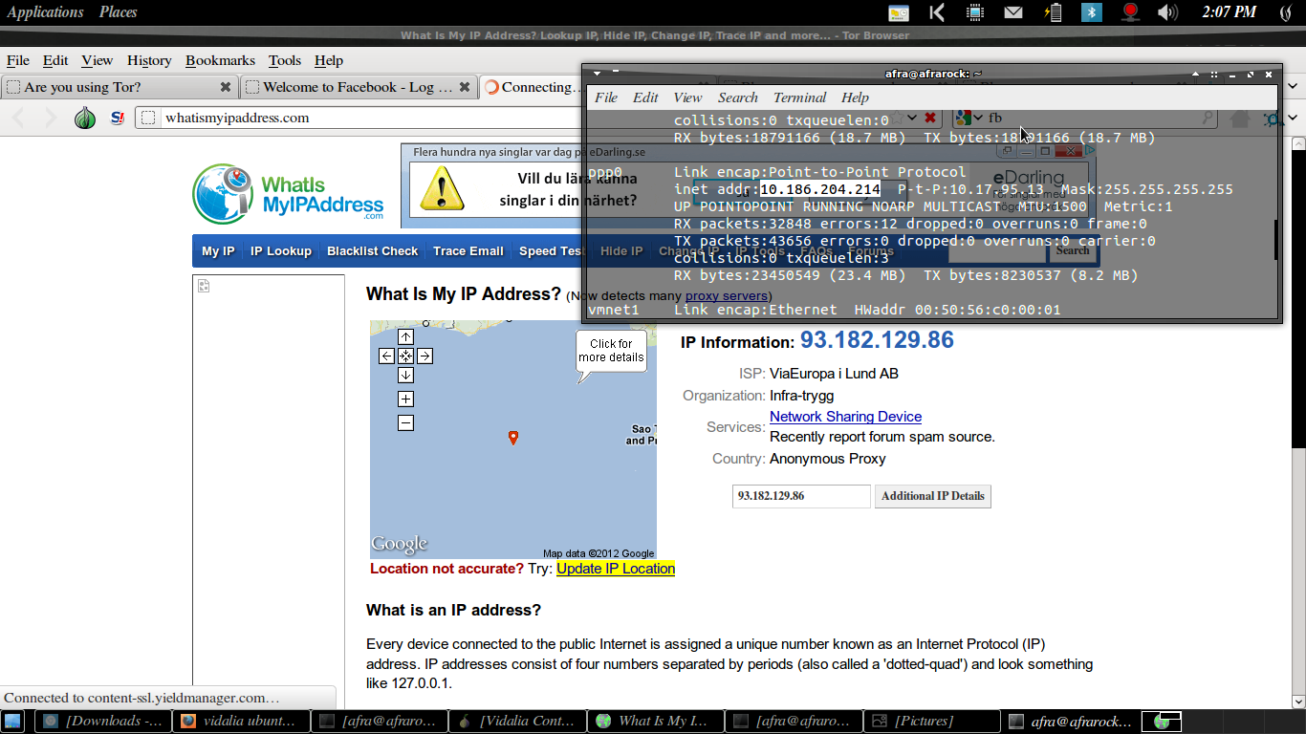Open the browser Edit menu
The height and width of the screenshot is (734, 1306).
coord(55,60)
